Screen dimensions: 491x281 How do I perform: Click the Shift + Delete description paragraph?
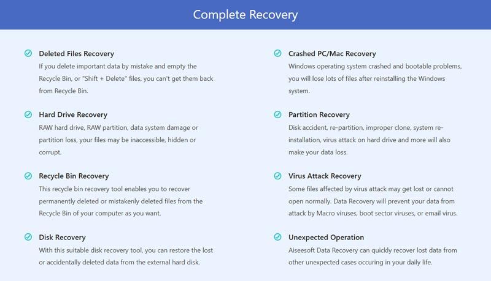[126, 78]
